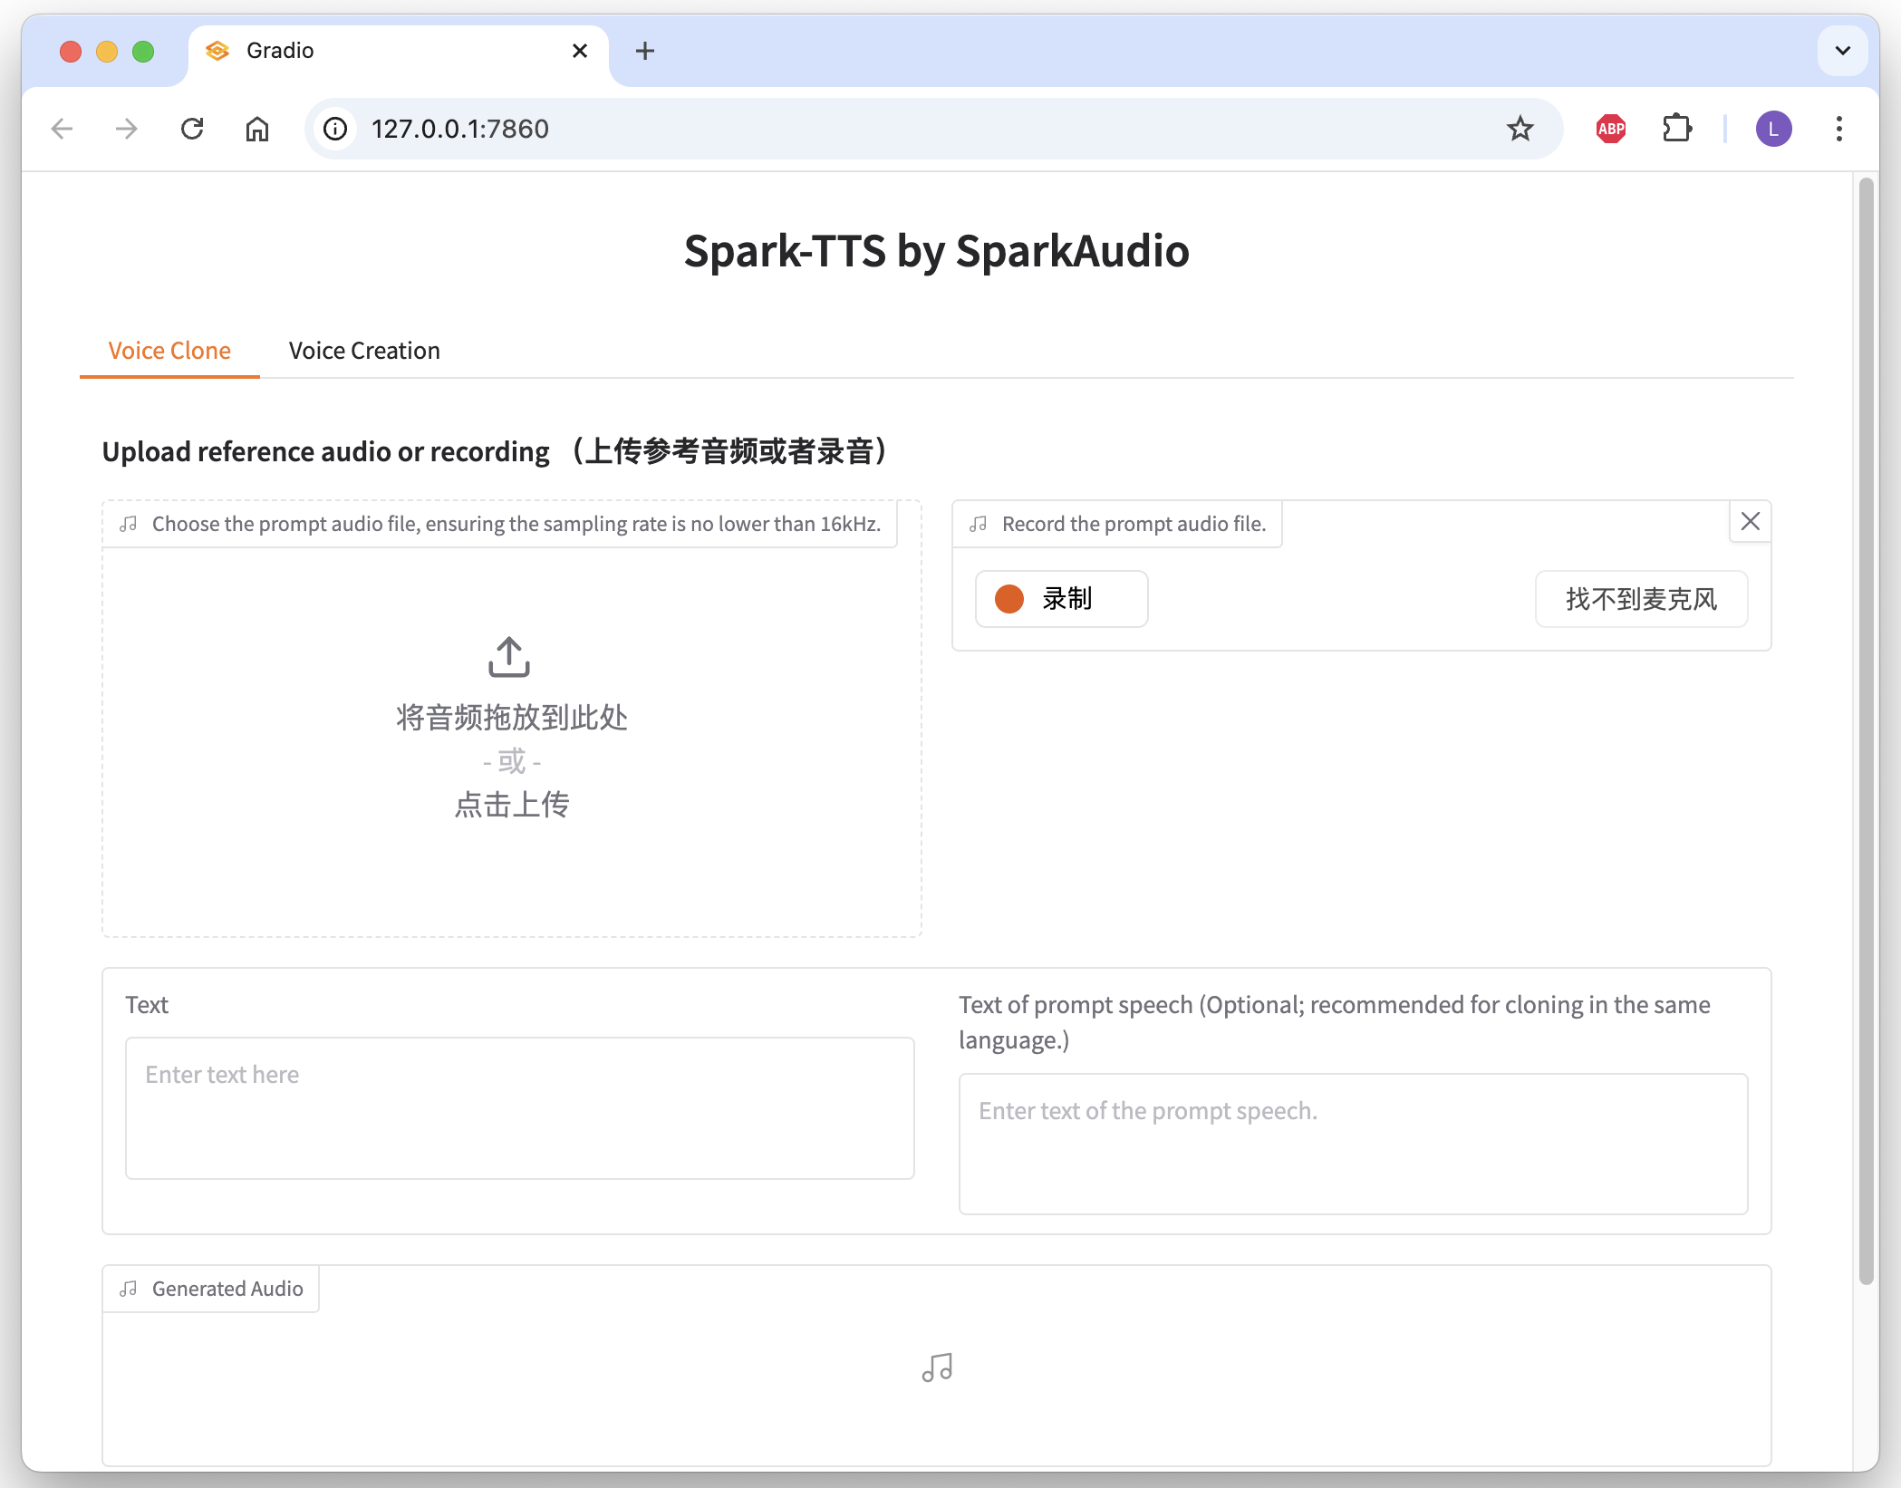This screenshot has height=1488, width=1901.
Task: Bookmark this page with the star icon
Action: tap(1520, 129)
